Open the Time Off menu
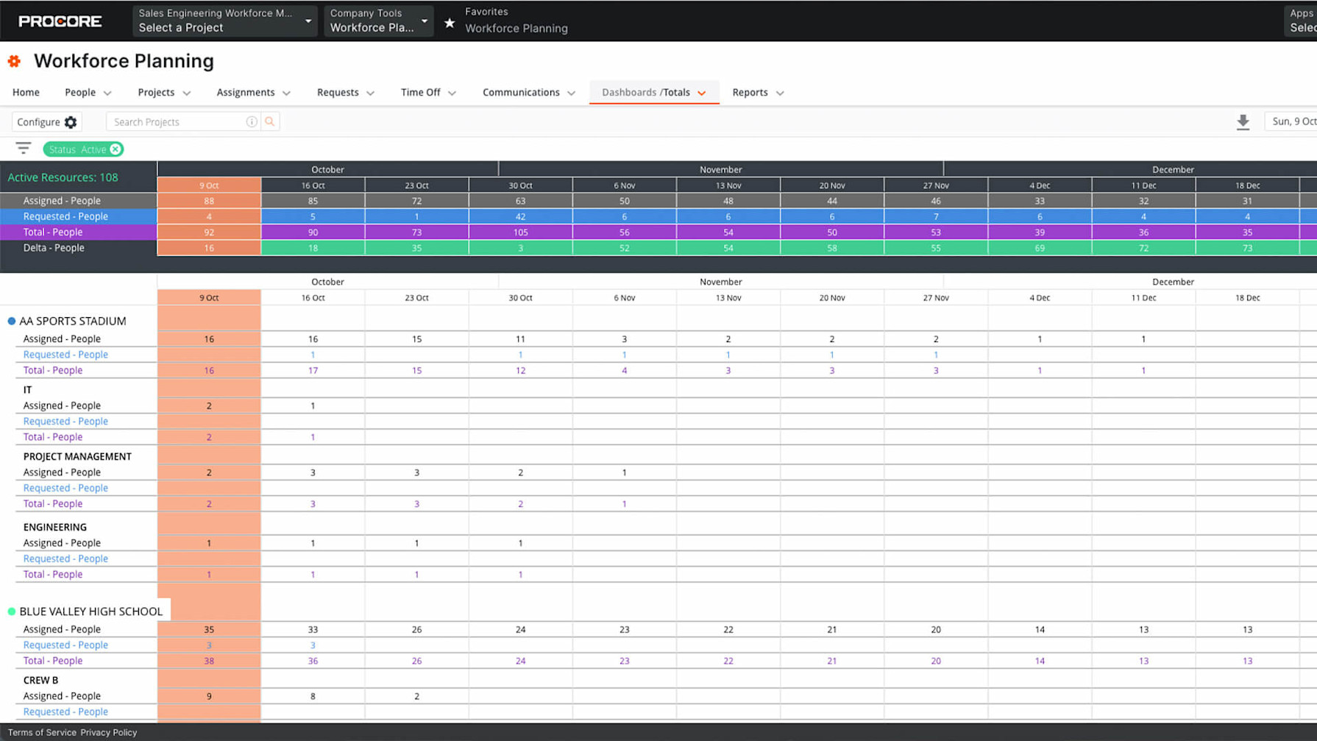 (420, 92)
